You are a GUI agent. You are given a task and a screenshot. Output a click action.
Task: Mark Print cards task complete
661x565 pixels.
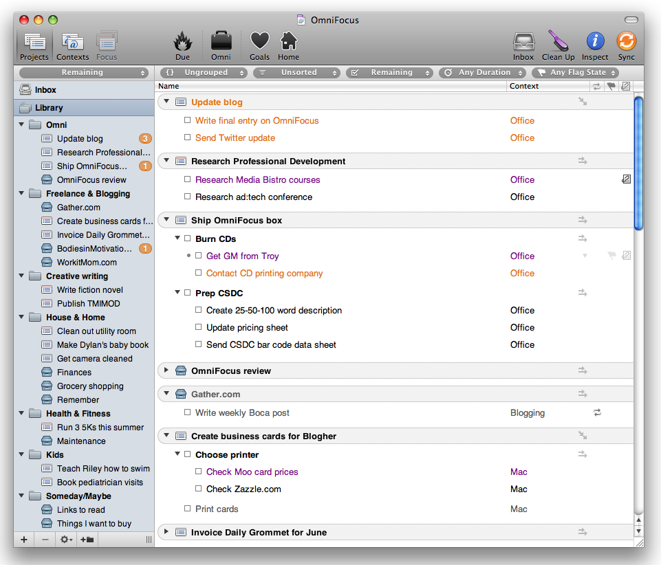pos(187,509)
